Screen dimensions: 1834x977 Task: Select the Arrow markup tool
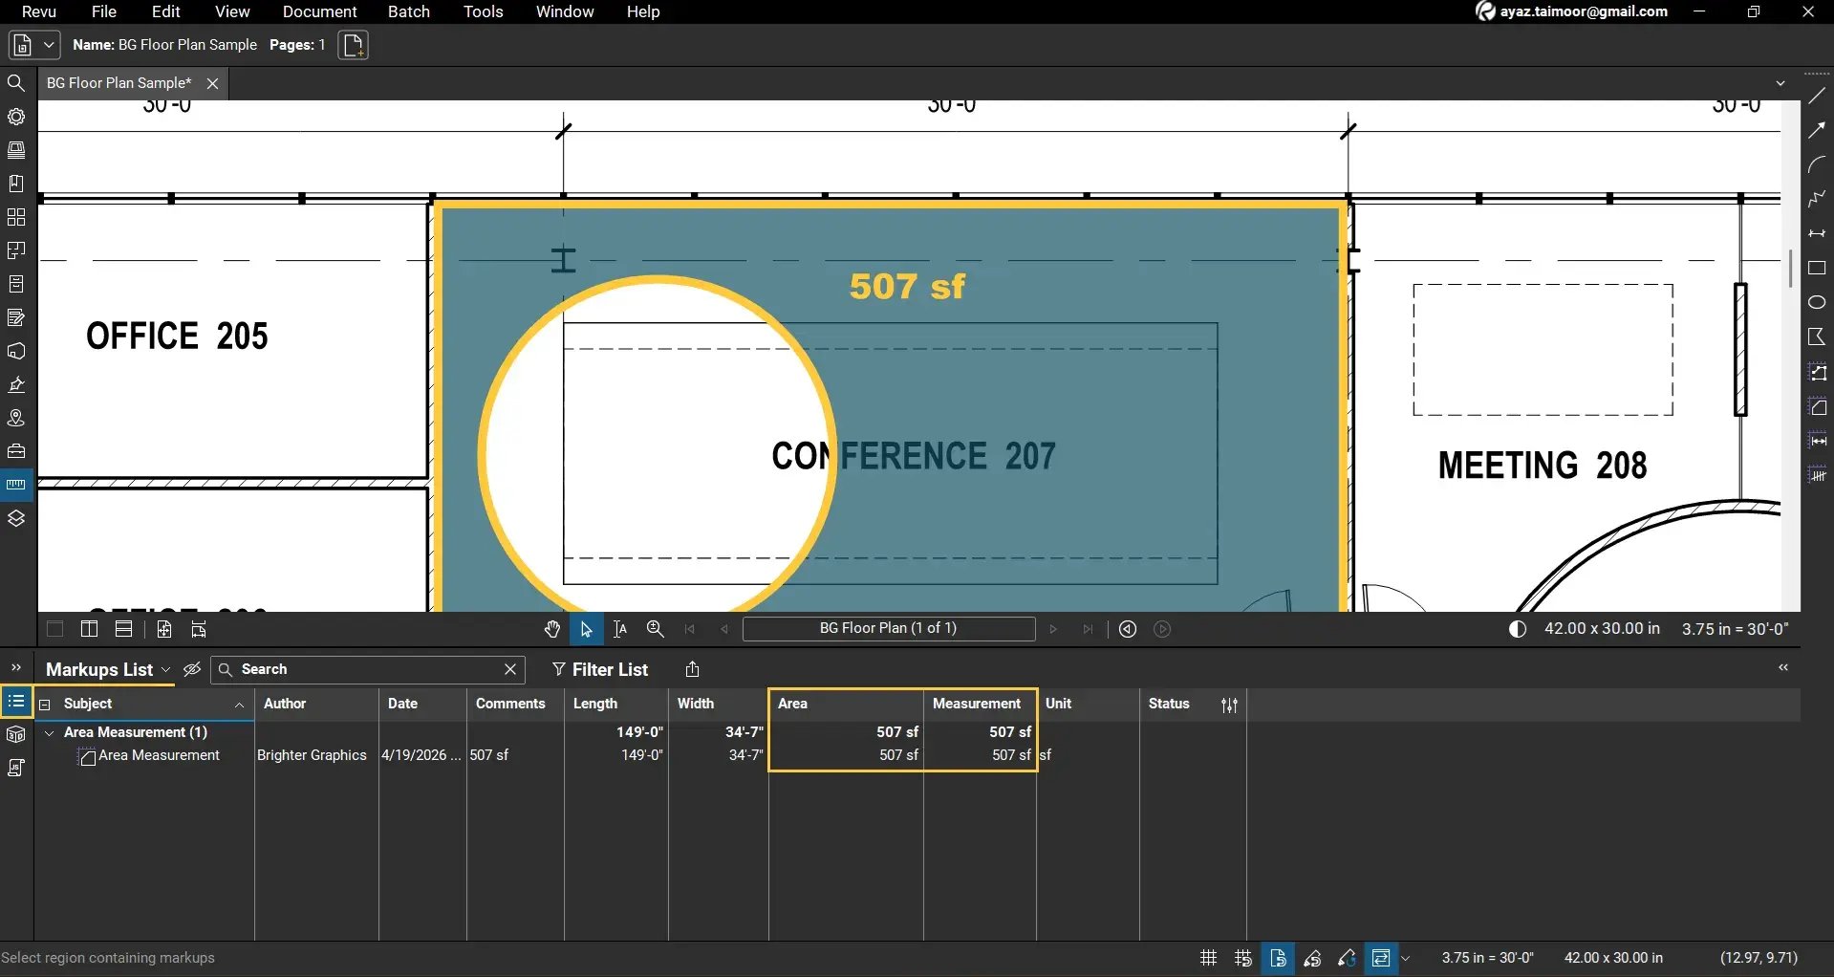point(1817,130)
